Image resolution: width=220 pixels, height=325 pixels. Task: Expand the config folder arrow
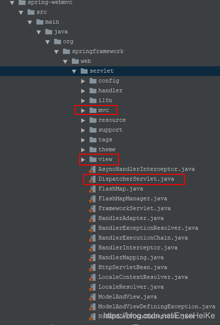point(83,81)
